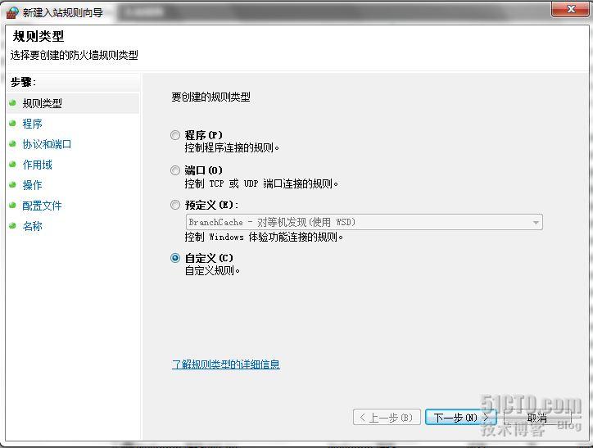Select the 端口(O) radio button
The image size is (593, 448).
pos(175,170)
